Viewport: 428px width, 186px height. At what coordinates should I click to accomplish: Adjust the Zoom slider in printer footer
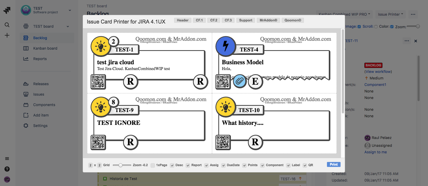pos(120,165)
